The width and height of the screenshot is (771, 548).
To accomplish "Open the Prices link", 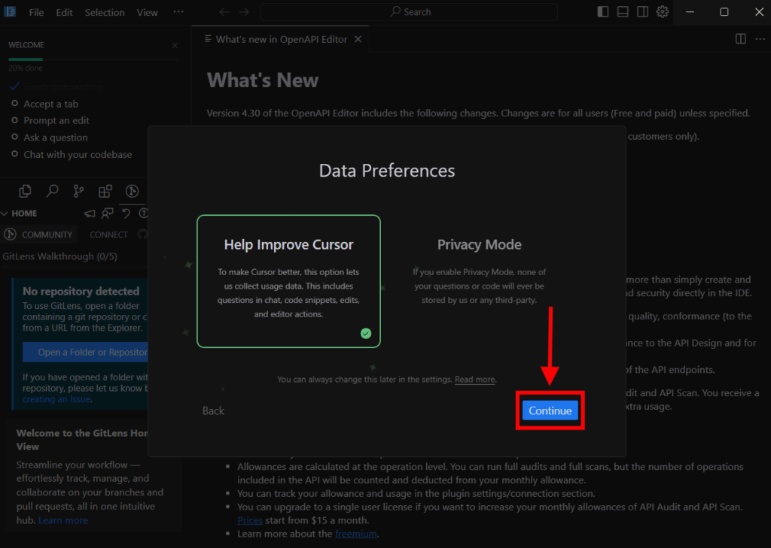I will tap(250, 520).
